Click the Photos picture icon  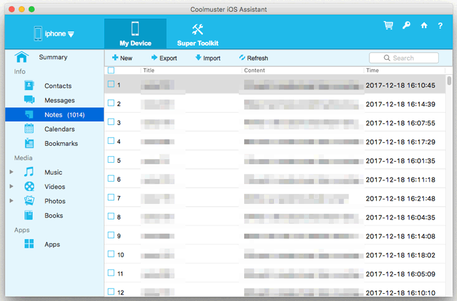(x=29, y=201)
